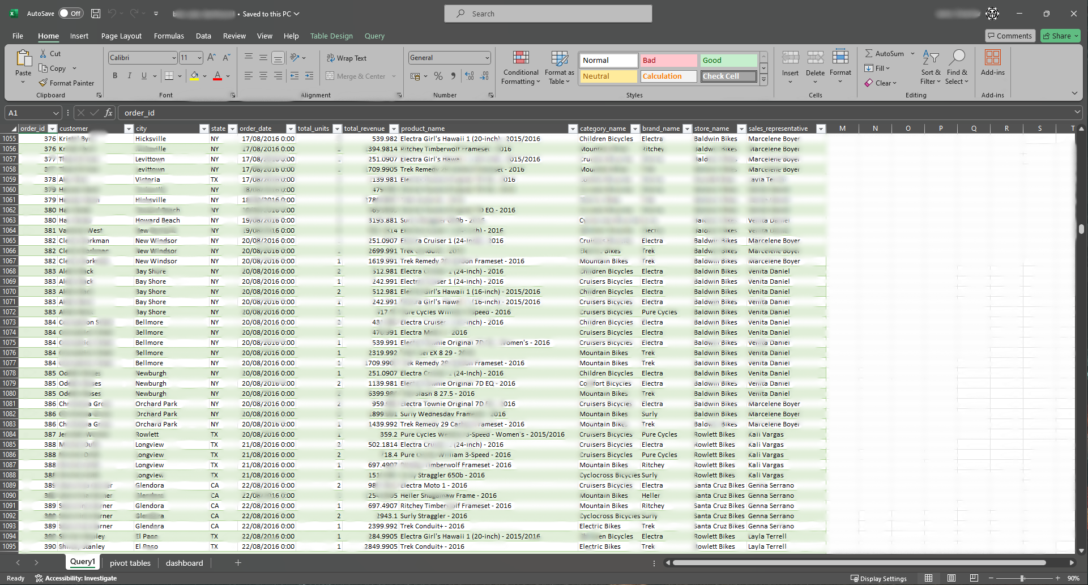Click the Borders icon
Screen dimensions: 1088x585
(169, 76)
